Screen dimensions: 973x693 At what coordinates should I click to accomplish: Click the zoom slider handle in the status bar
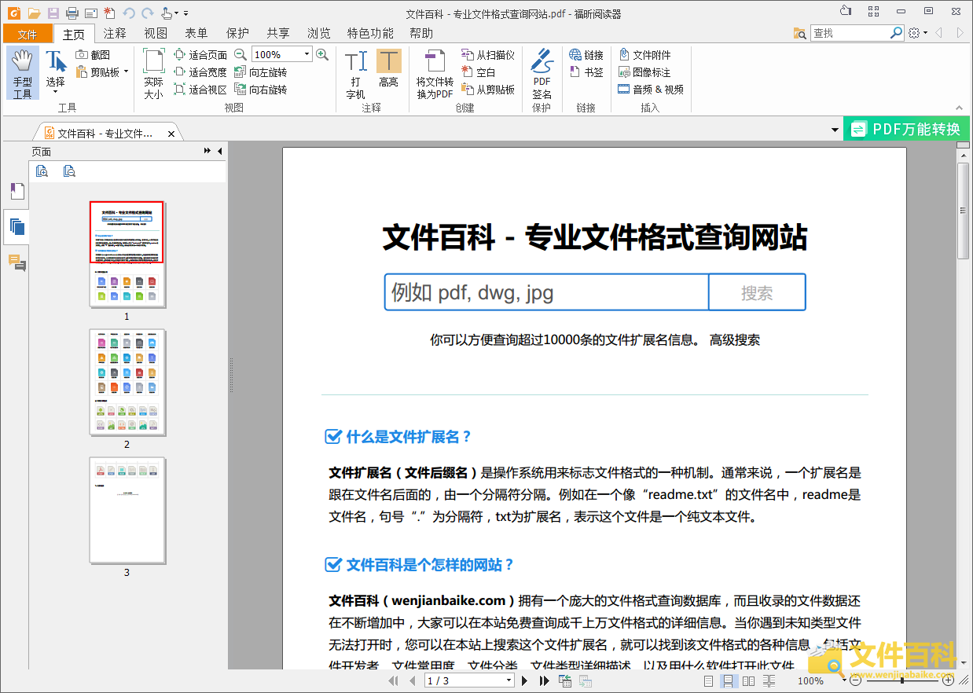901,680
